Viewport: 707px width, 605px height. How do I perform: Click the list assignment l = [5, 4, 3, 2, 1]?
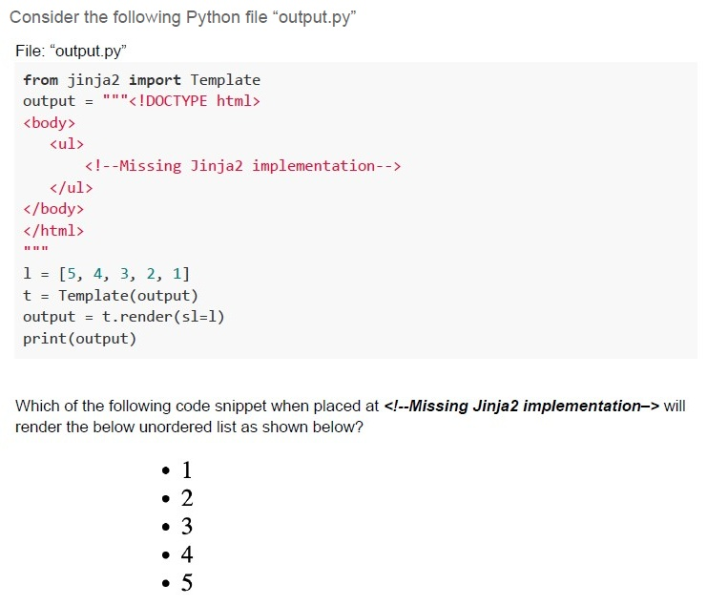pyautogui.click(x=107, y=274)
